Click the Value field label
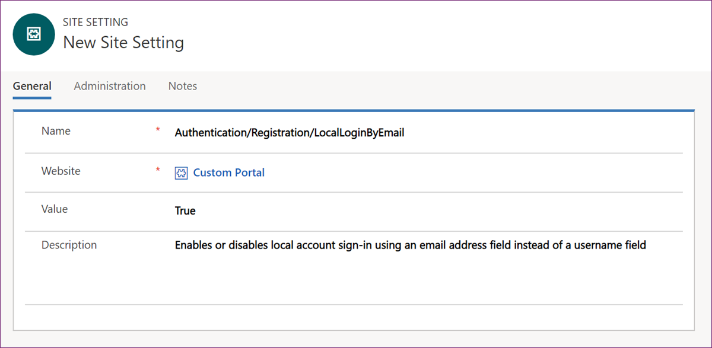712x348 pixels. click(x=55, y=209)
